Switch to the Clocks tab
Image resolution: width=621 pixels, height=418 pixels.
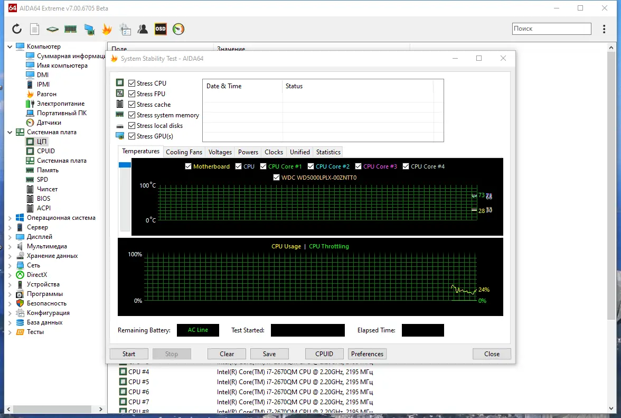coord(274,152)
